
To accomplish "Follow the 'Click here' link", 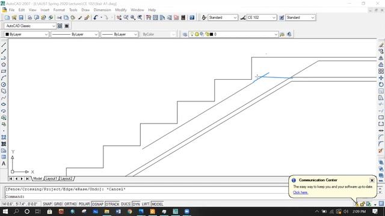I will (x=300, y=193).
